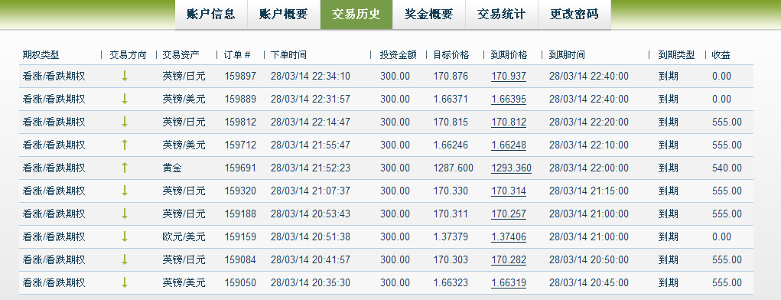Open expiry price link 170.812
This screenshot has height=300, width=781.
tap(509, 122)
